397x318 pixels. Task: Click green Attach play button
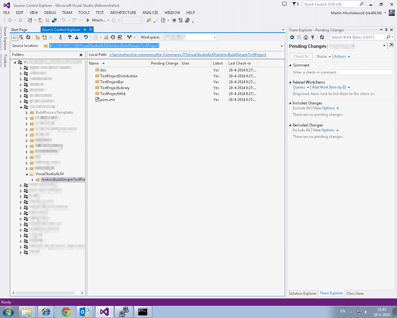(88, 20)
